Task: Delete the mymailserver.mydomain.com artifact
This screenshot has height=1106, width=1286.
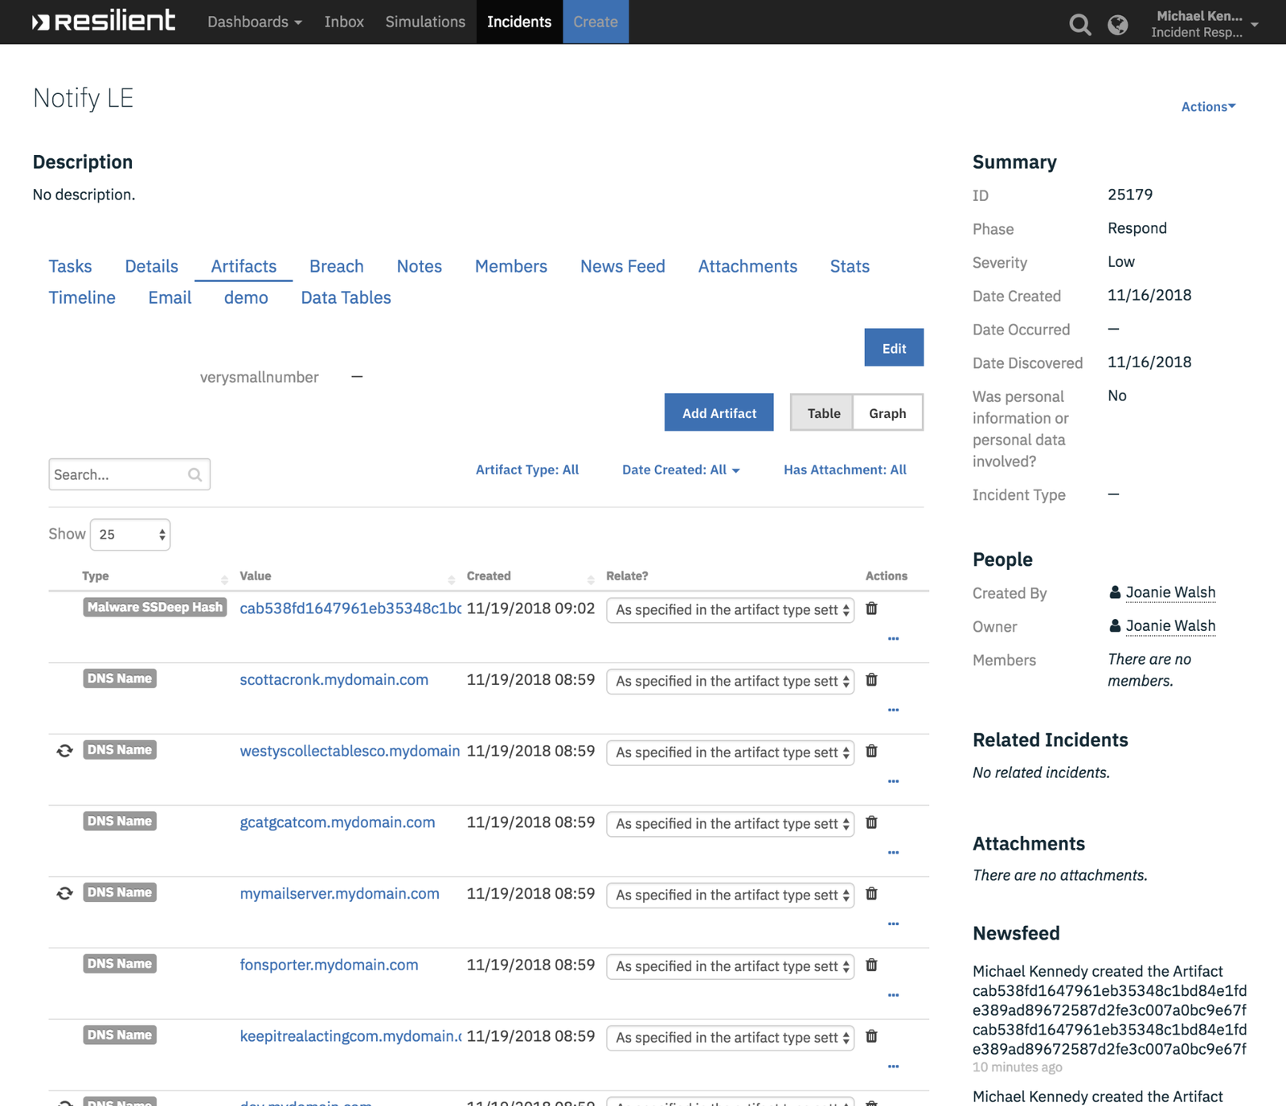Action: pos(871,894)
